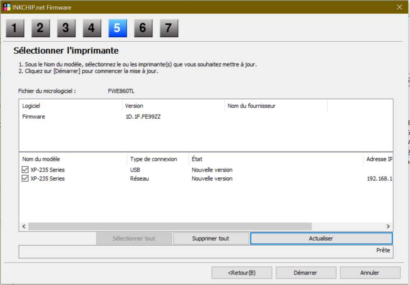Uncheck the XP-235 Series Réseau printer
Viewport: 410px width, 285px height.
click(25, 179)
